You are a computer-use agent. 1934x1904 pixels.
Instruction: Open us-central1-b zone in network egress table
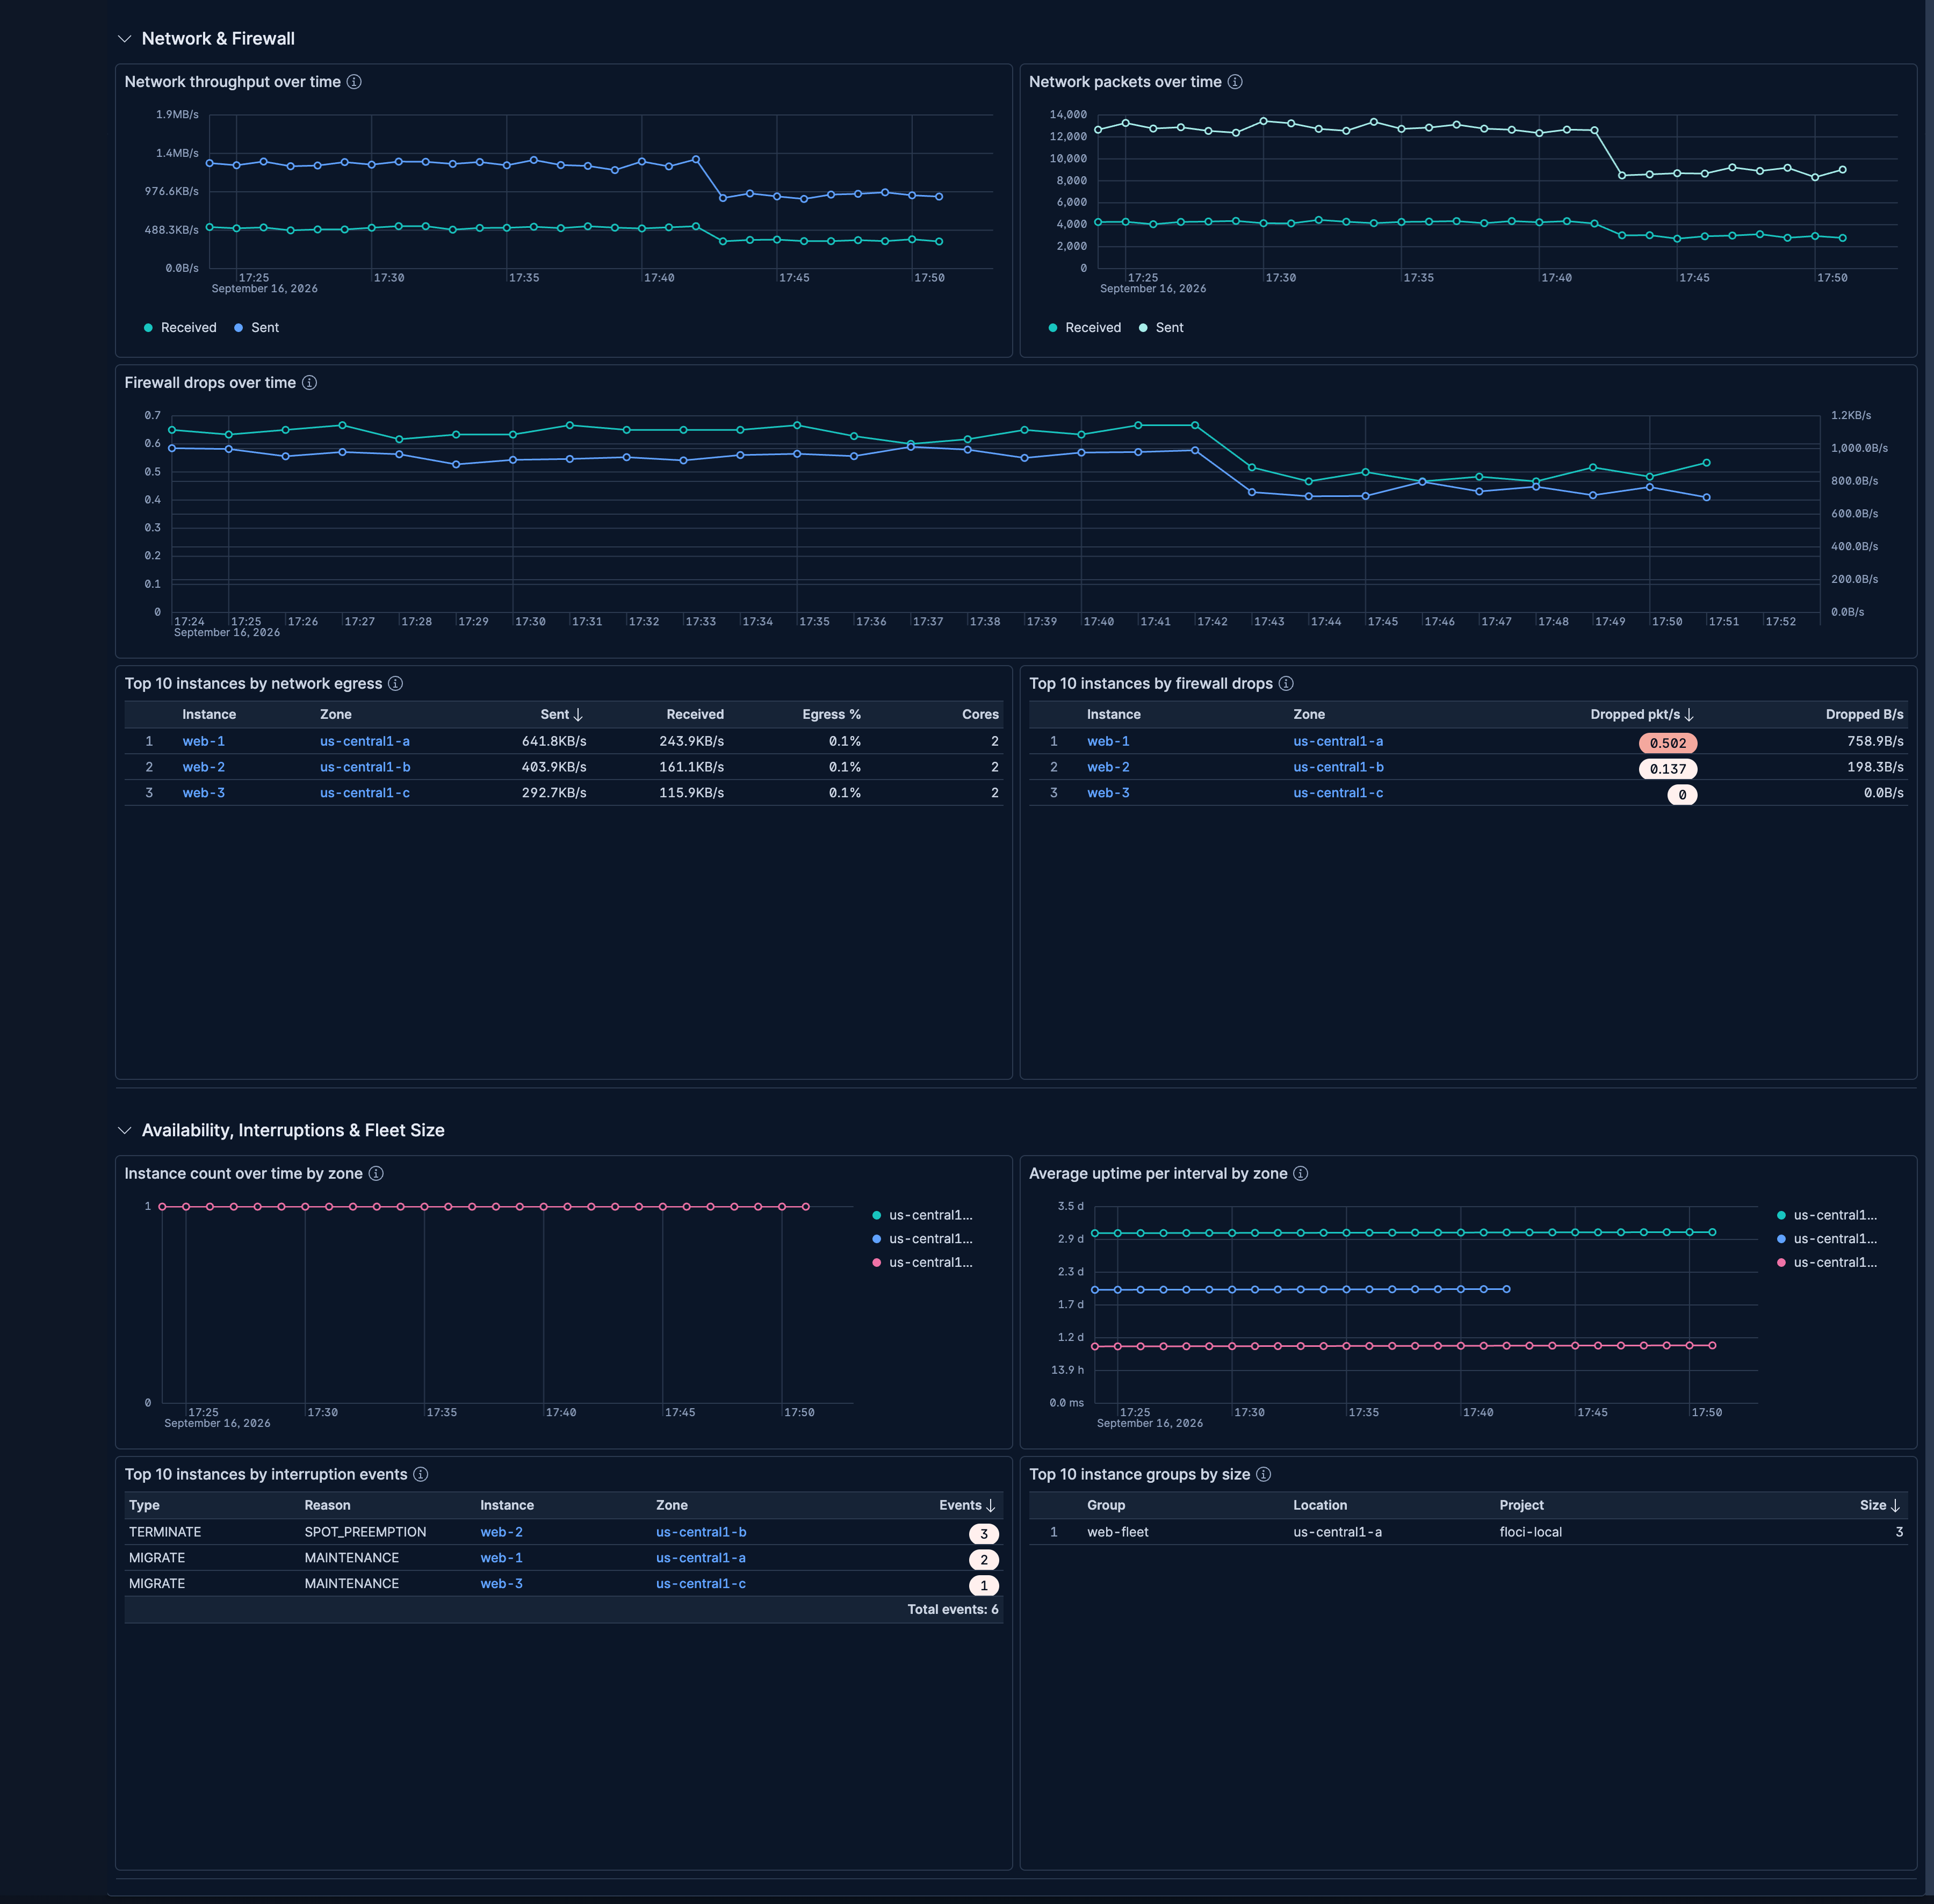click(x=365, y=768)
